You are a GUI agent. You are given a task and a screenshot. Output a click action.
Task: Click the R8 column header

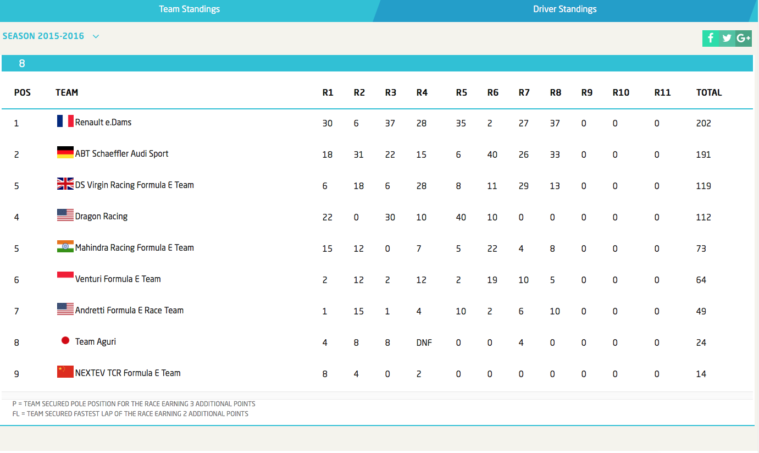(x=556, y=92)
